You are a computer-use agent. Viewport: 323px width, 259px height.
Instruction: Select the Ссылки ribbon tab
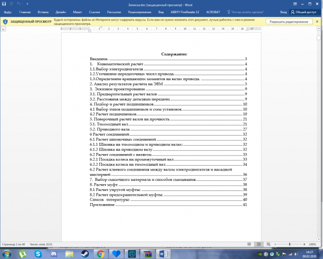tap(95, 12)
